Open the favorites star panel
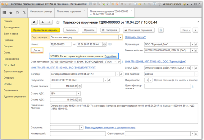This screenshot has height=140, width=204. click(11, 13)
